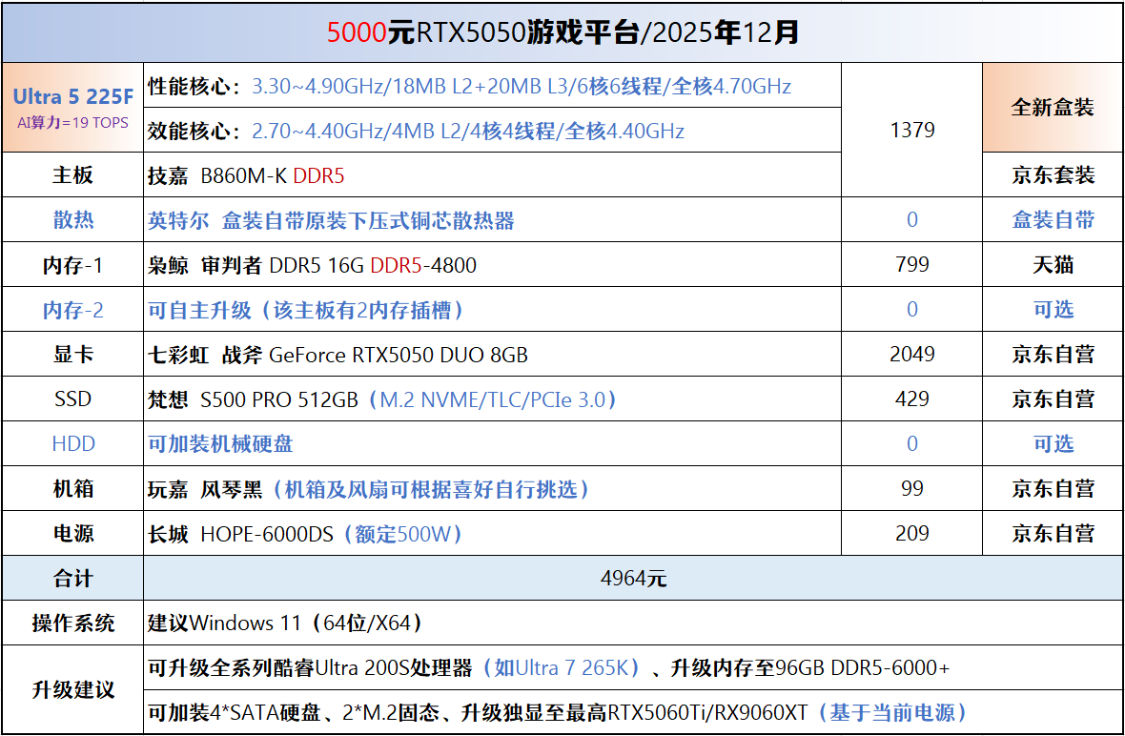Click the price cell 429

pos(911,399)
